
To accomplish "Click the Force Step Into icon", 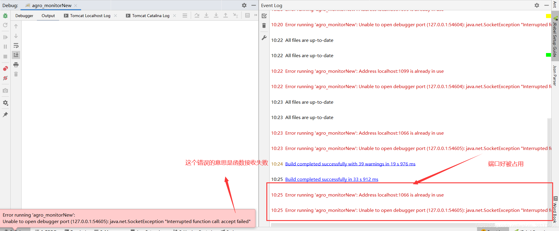I will coord(216,15).
